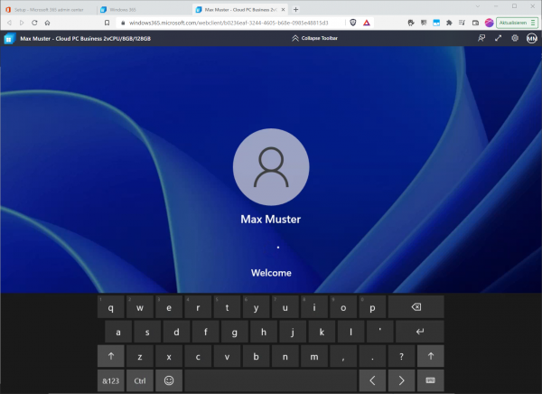This screenshot has width=542, height=394.
Task: Click the keyboard layout icon key
Action: 430,380
